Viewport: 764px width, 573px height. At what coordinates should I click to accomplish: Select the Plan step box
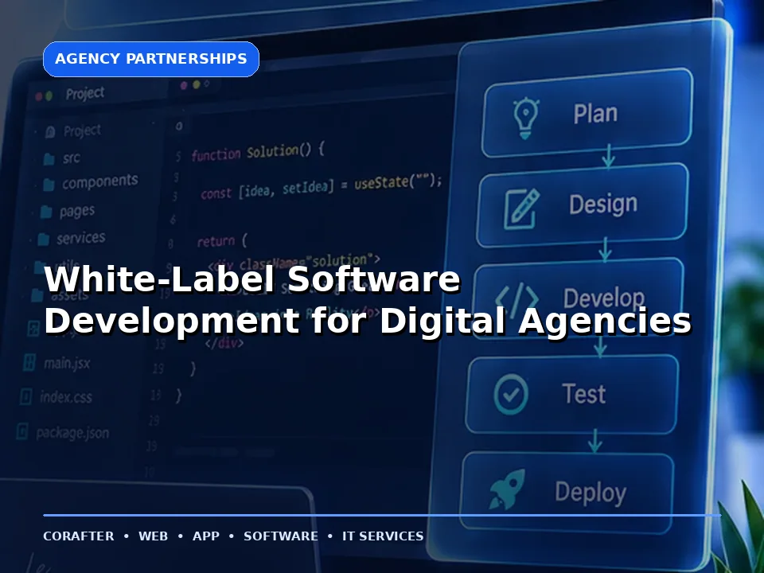(587, 113)
